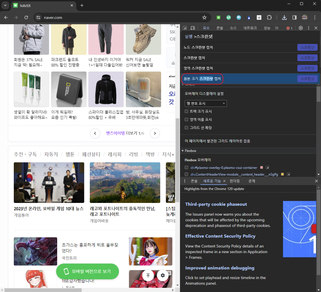Image resolution: width=321 pixels, height=292 pixels.
Task: Toggle the Chrome side panel
Action: point(294,18)
